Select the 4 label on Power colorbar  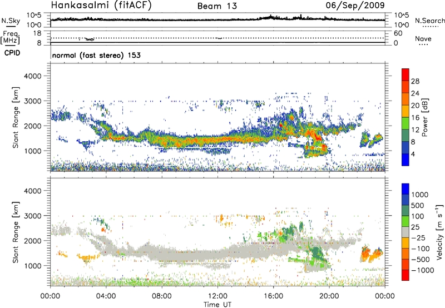coord(413,154)
